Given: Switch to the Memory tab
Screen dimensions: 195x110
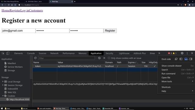Looking at the screenshot, I should pyautogui.click(x=83, y=53).
